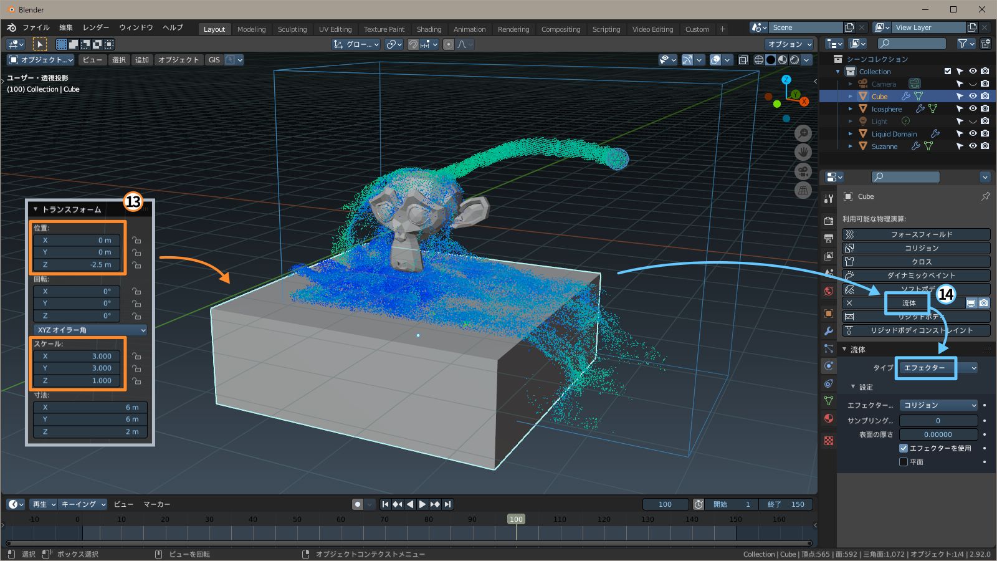
Task: Switch perspective/orthographic with grid gizmo
Action: (x=803, y=191)
